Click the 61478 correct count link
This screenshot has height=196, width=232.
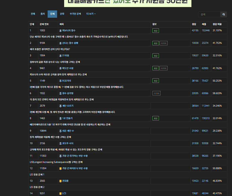point(195,118)
